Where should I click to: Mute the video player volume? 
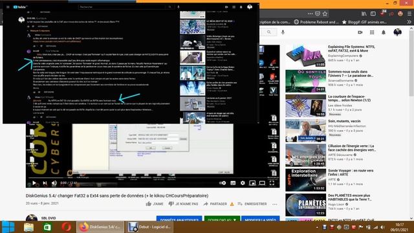click(x=54, y=183)
